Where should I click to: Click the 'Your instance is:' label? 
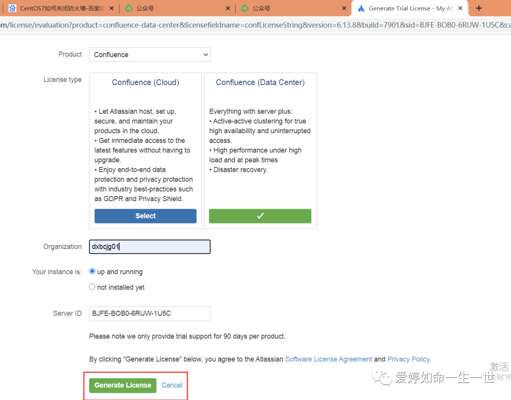pyautogui.click(x=57, y=272)
